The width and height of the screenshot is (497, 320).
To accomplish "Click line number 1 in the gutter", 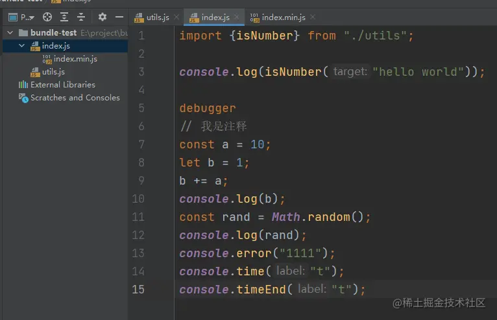I will tap(141, 36).
